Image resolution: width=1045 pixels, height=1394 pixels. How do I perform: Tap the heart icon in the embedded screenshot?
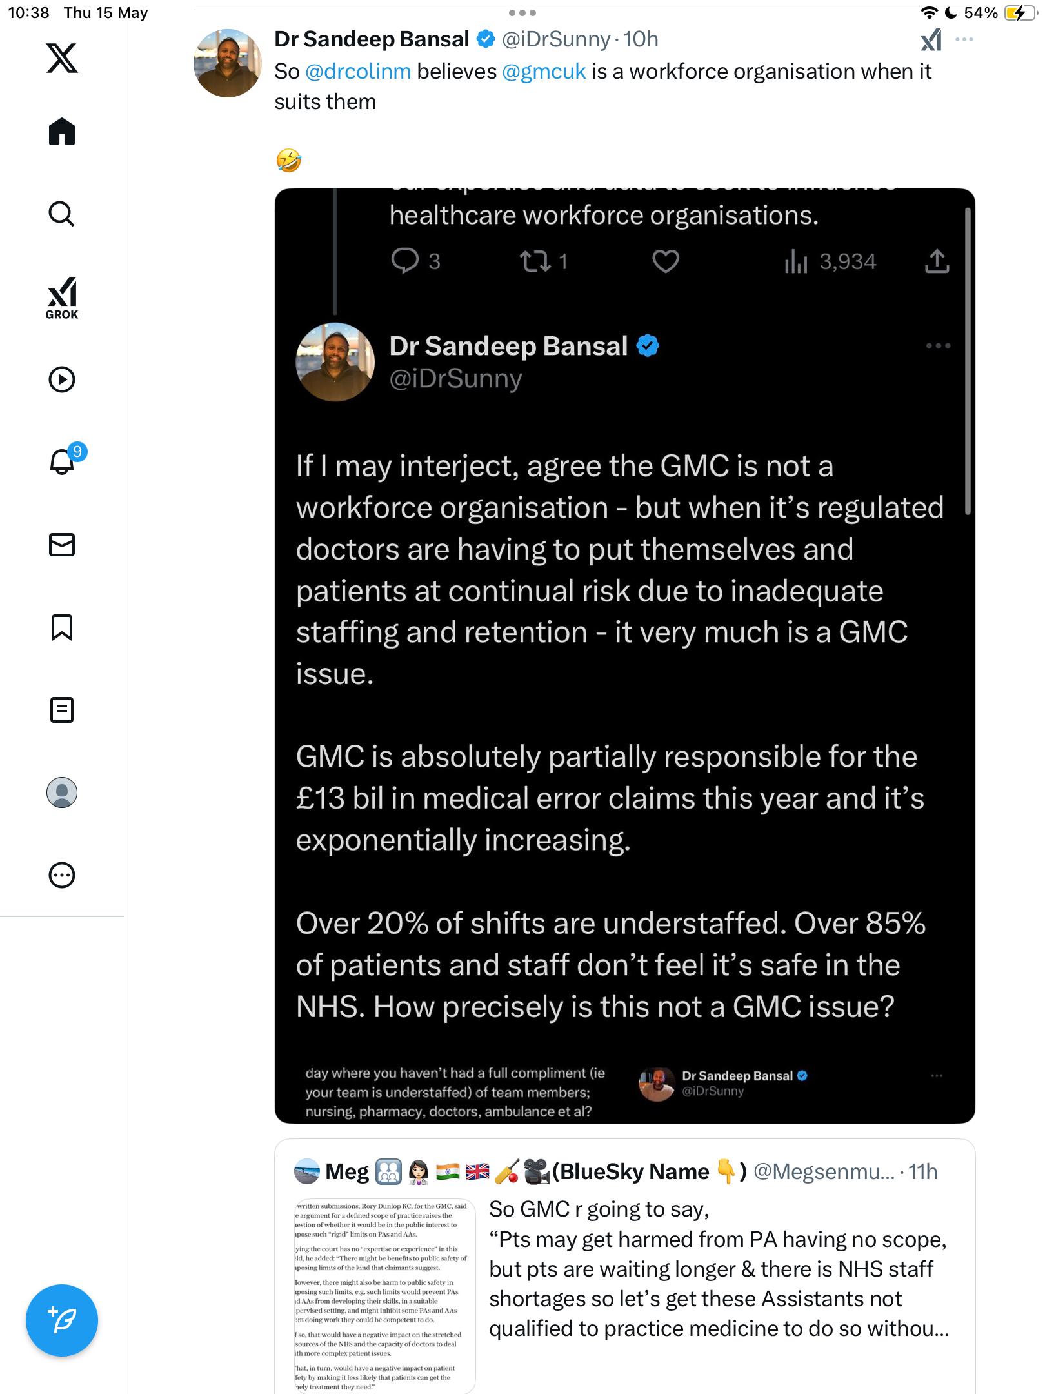coord(666,261)
